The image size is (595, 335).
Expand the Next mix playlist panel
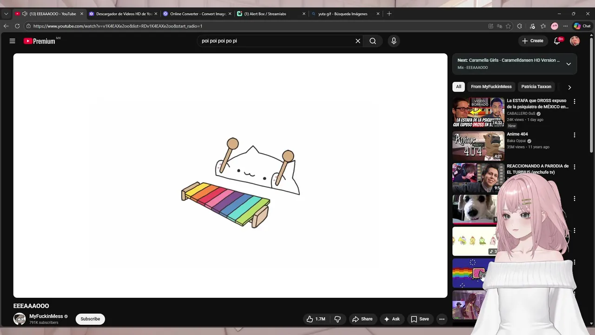point(569,64)
